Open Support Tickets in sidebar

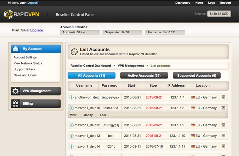24,69
